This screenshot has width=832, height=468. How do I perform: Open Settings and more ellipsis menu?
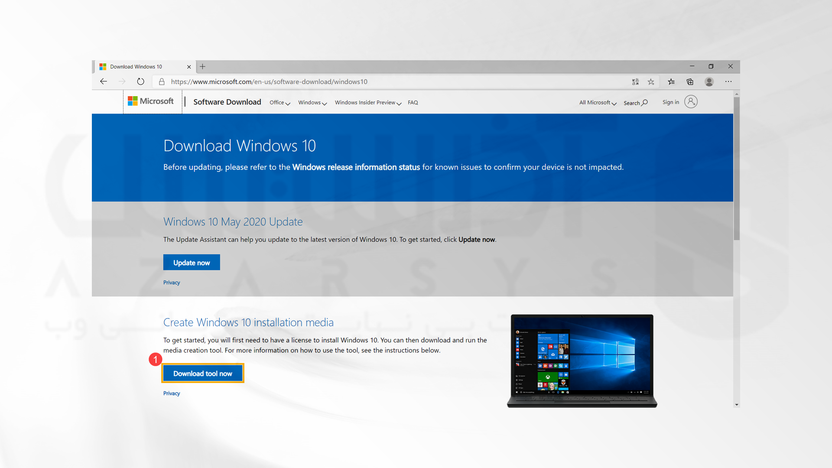[728, 81]
